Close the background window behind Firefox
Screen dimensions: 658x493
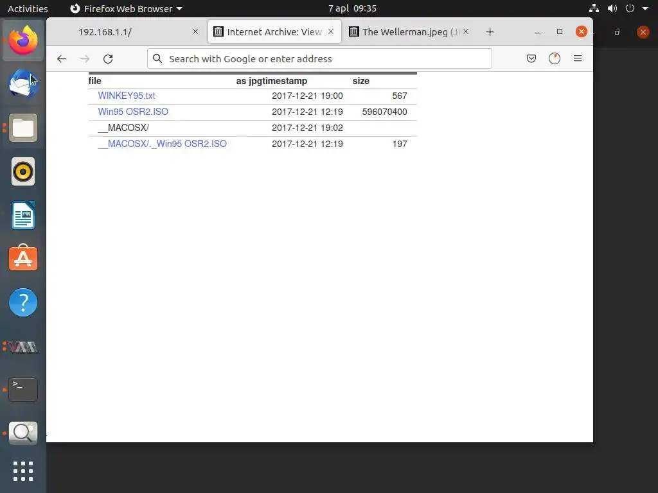point(643,32)
